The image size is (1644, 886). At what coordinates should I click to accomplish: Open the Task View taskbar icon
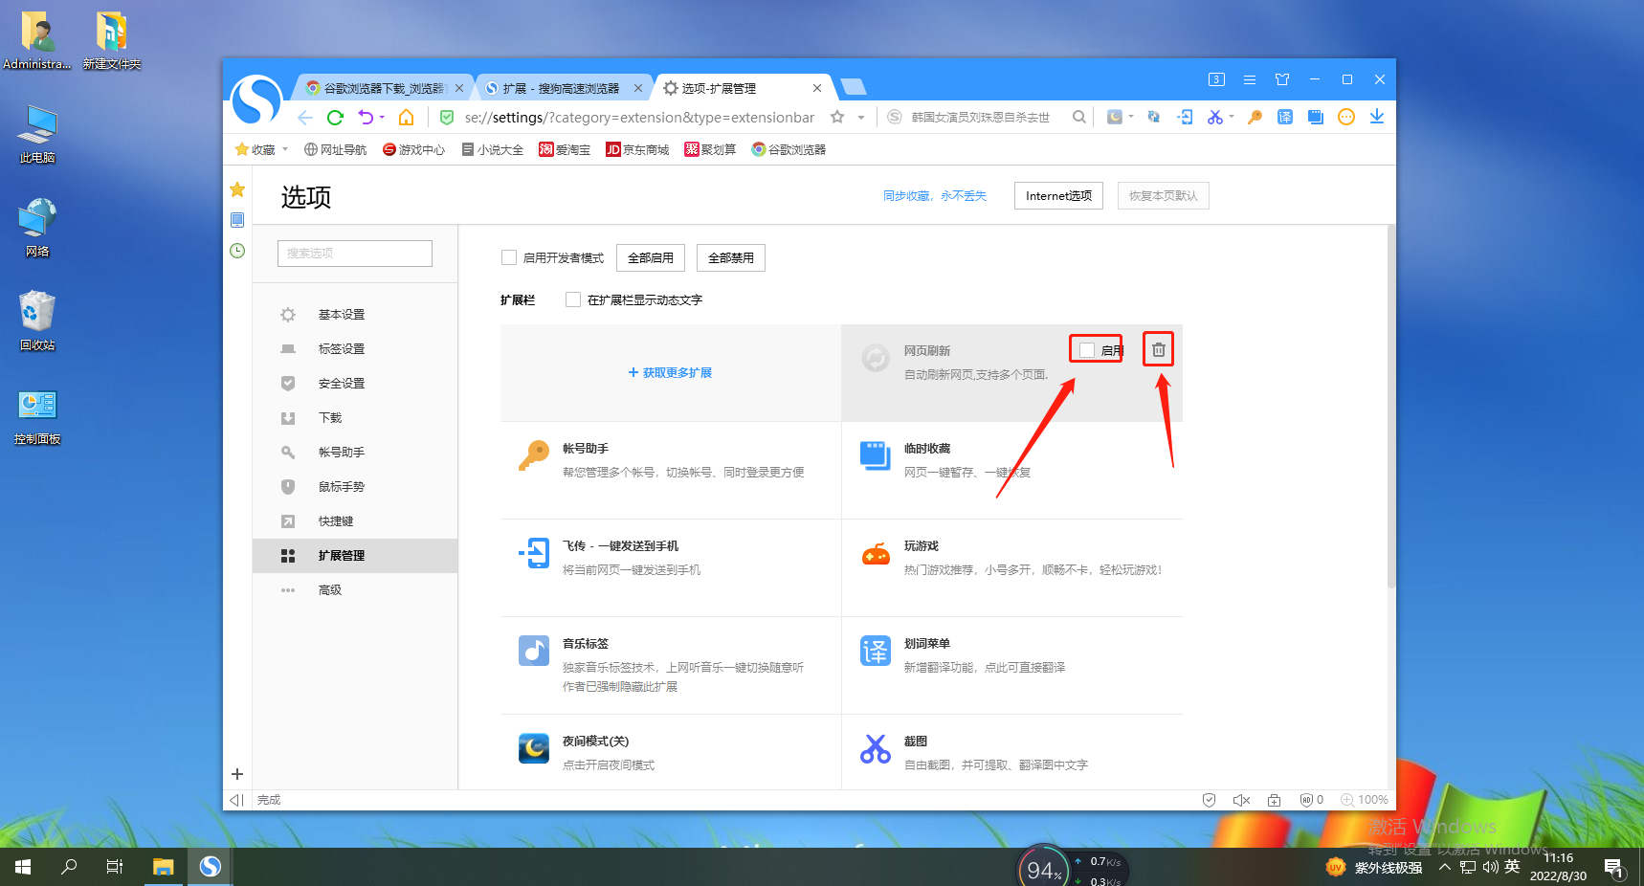115,867
